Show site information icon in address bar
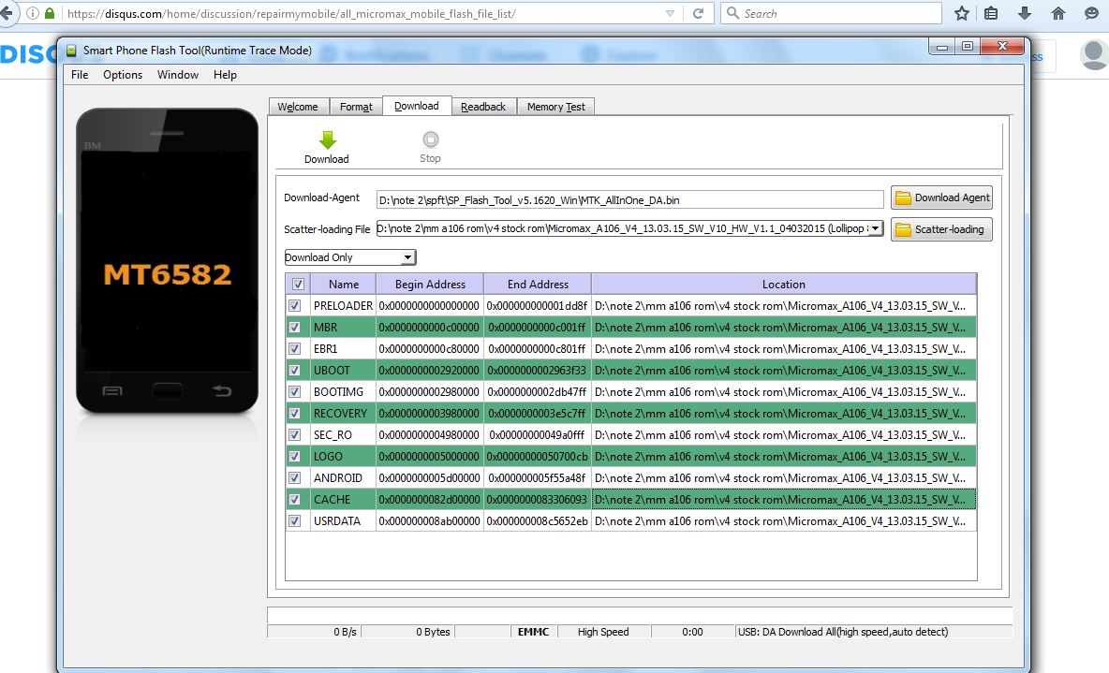The image size is (1109, 673). click(x=33, y=13)
